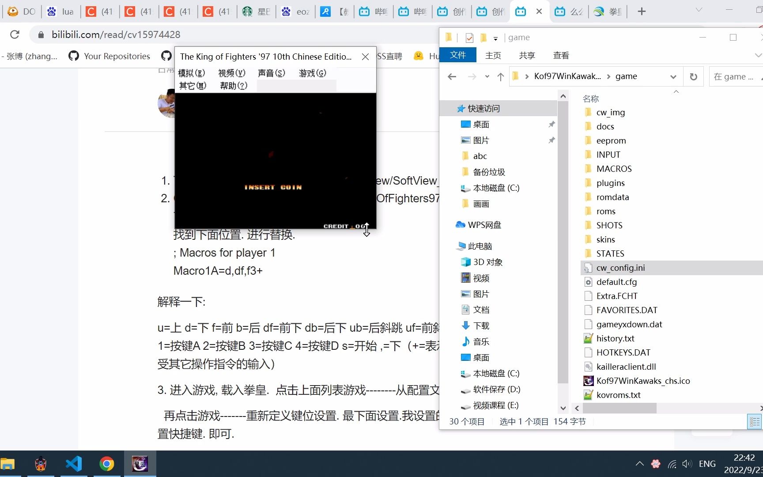The height and width of the screenshot is (477, 763).
Task: Expand the address path history dropdown
Action: 673,76
